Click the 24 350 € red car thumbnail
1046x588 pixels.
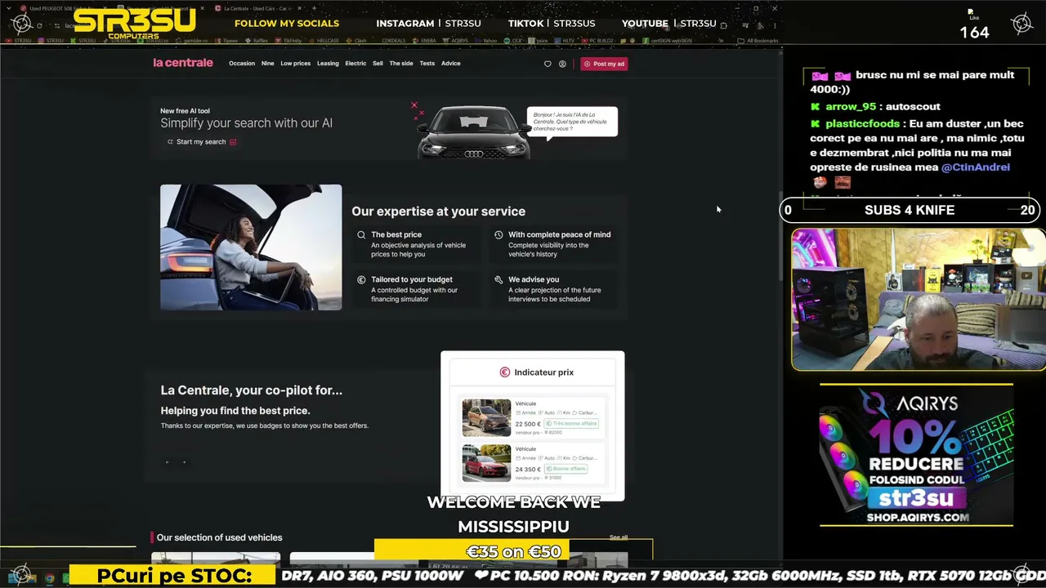tap(486, 462)
